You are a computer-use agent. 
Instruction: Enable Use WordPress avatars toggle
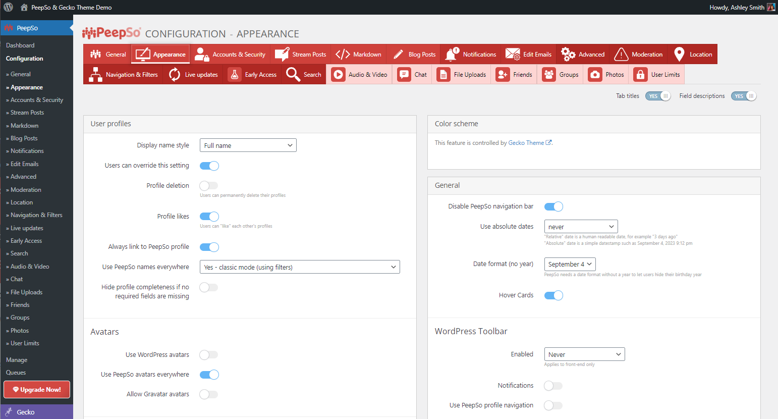click(x=209, y=355)
